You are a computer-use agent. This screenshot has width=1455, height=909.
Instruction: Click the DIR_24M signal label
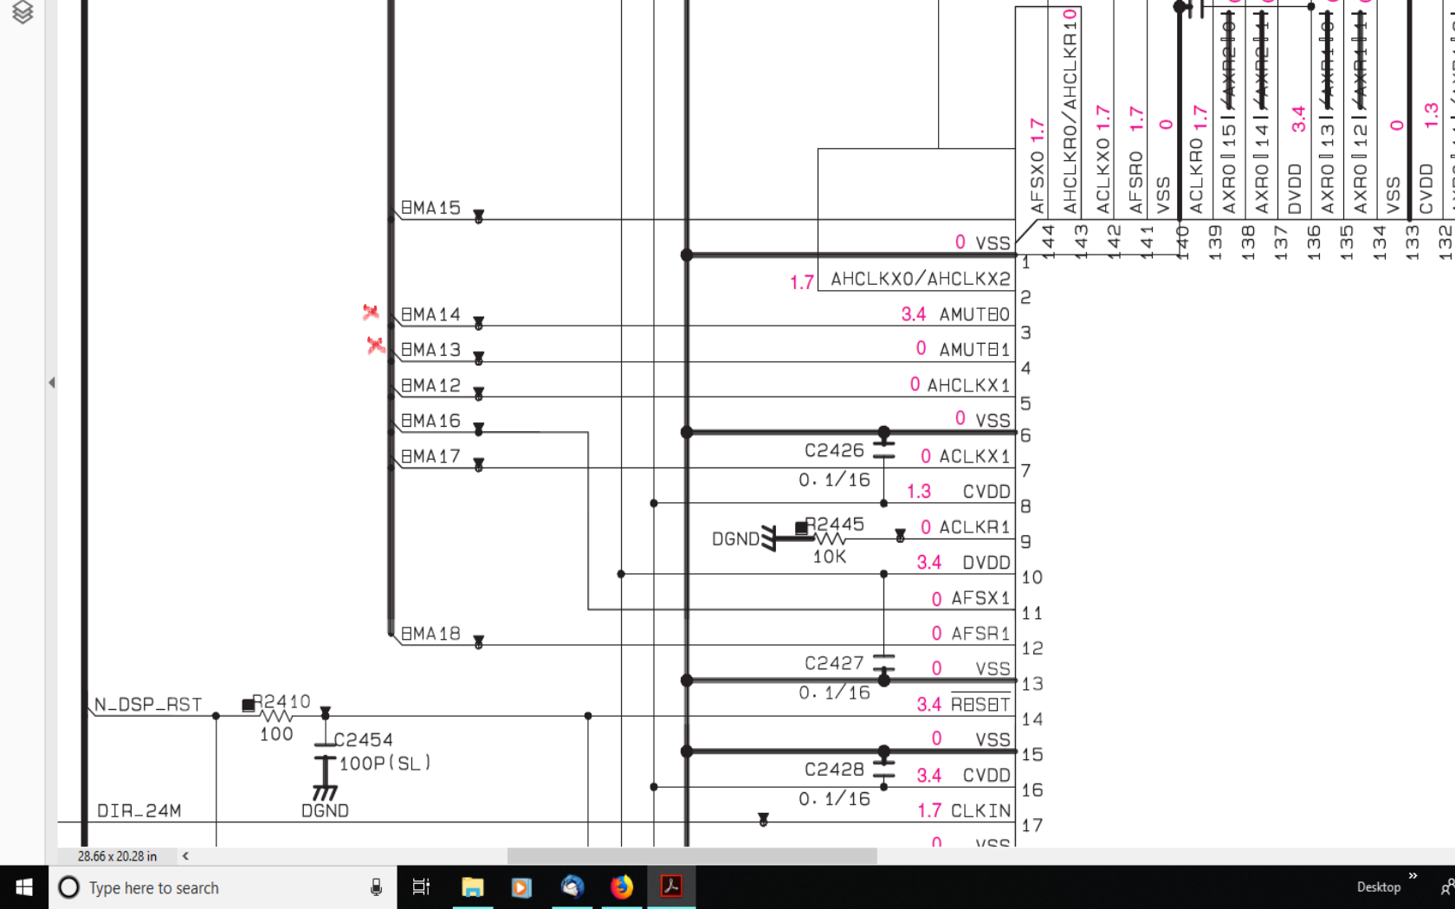139,811
